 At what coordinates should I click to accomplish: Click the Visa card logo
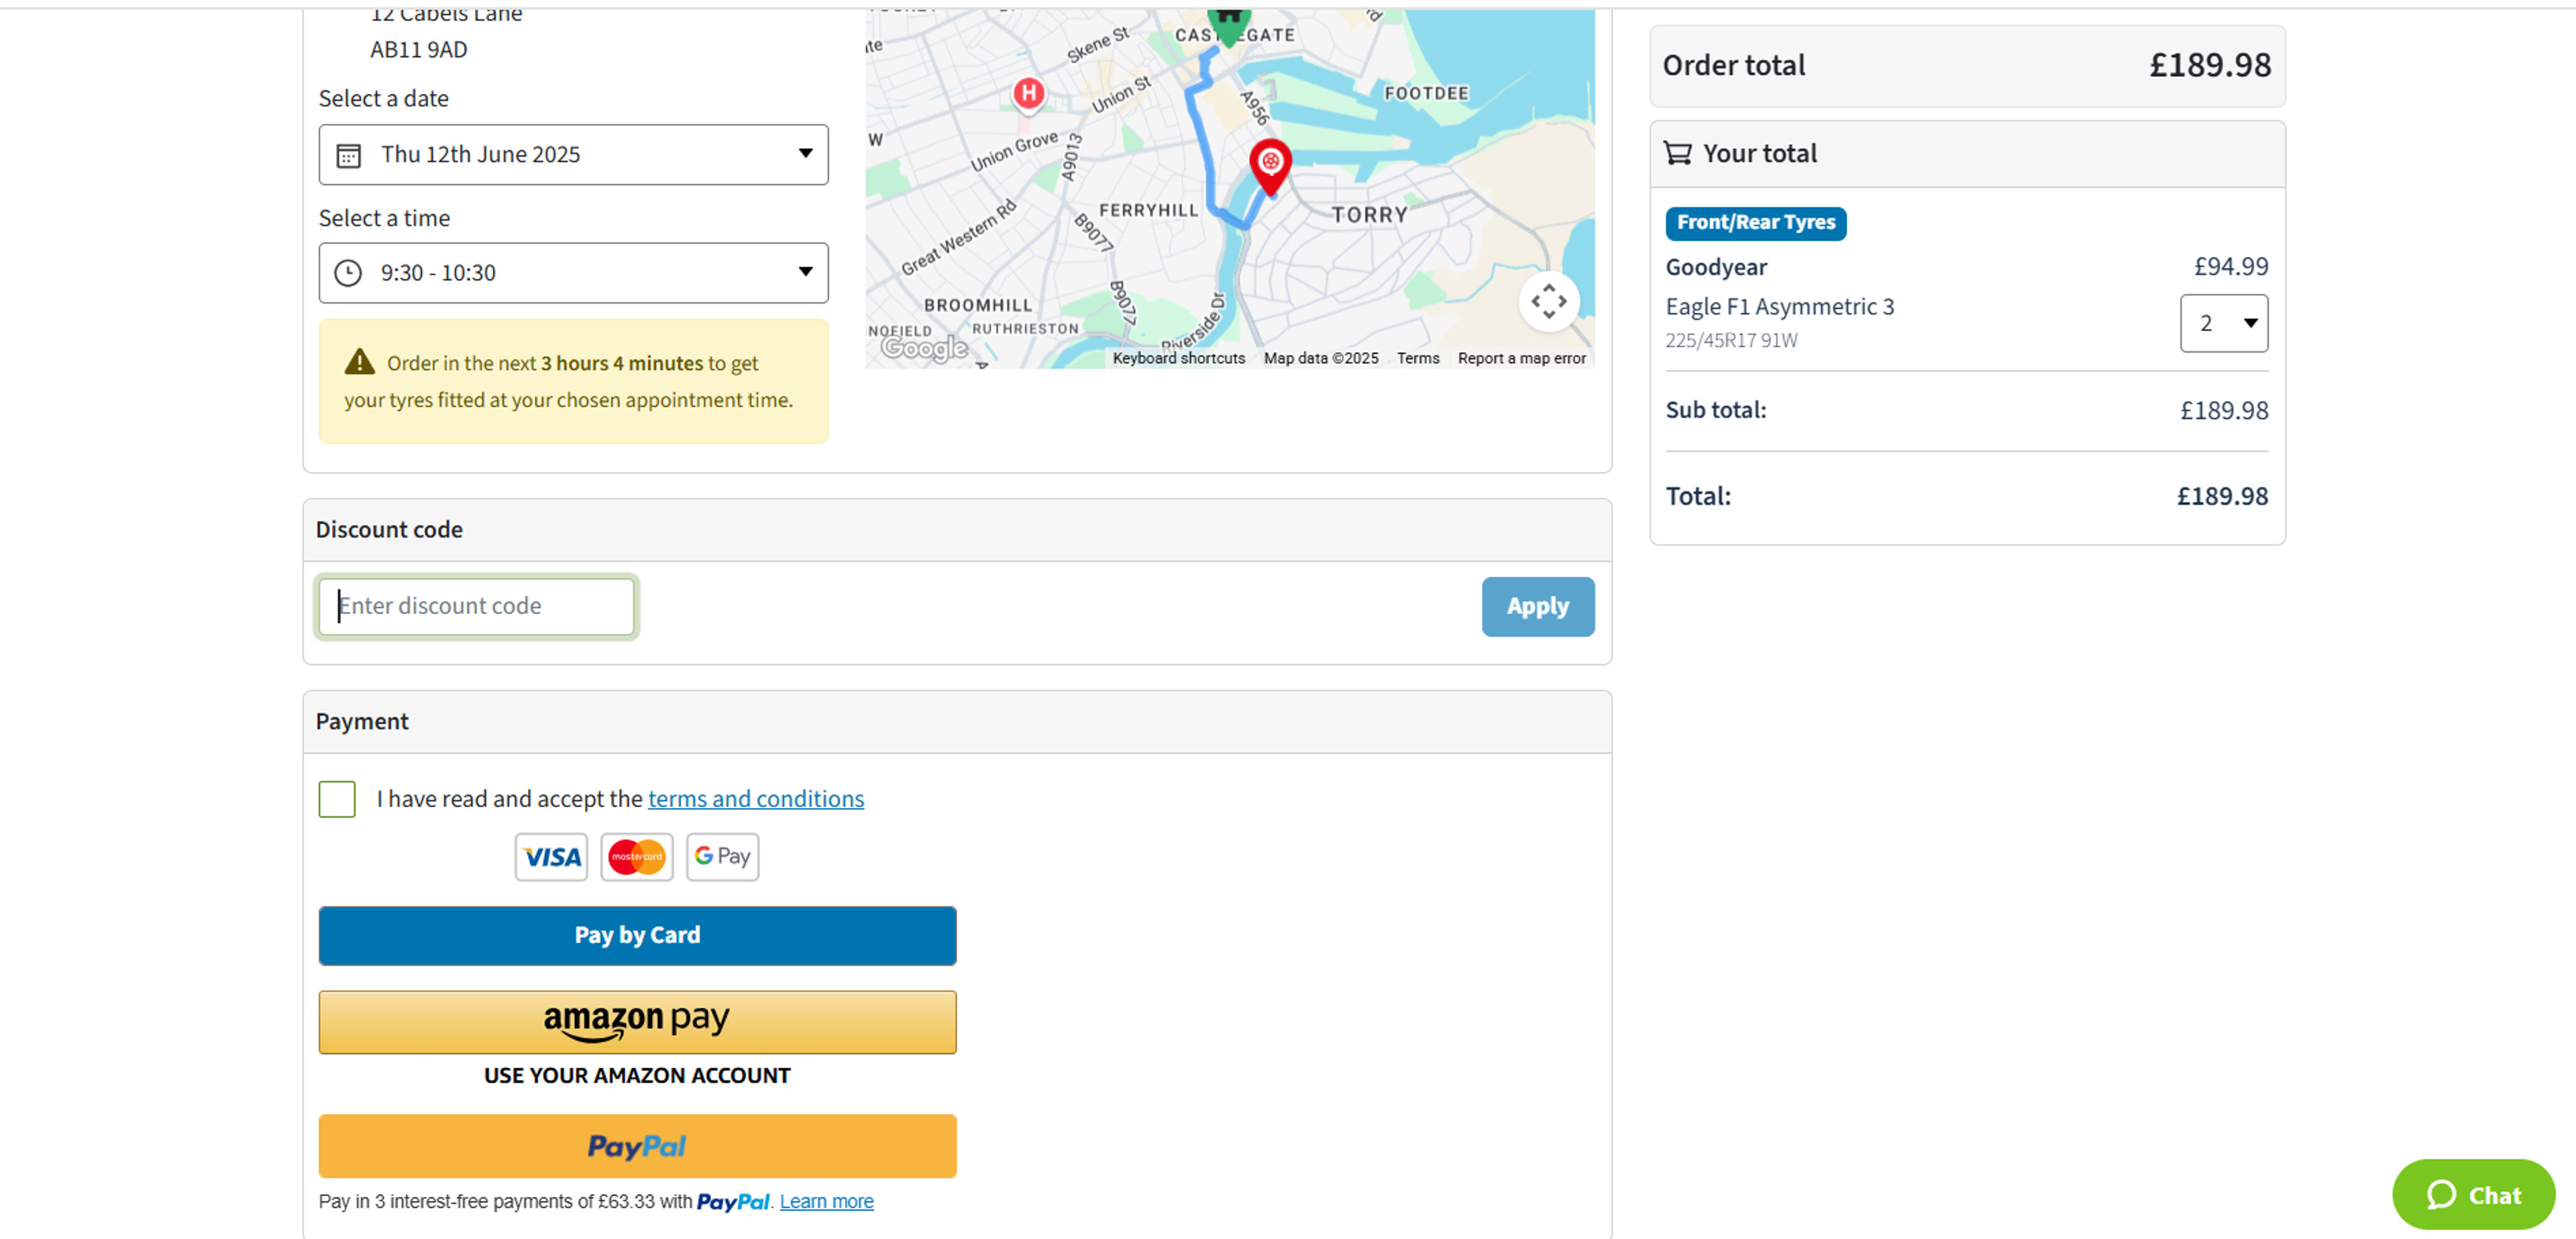(x=551, y=856)
